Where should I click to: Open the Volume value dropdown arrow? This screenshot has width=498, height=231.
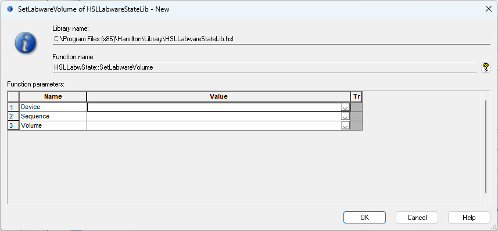345,126
